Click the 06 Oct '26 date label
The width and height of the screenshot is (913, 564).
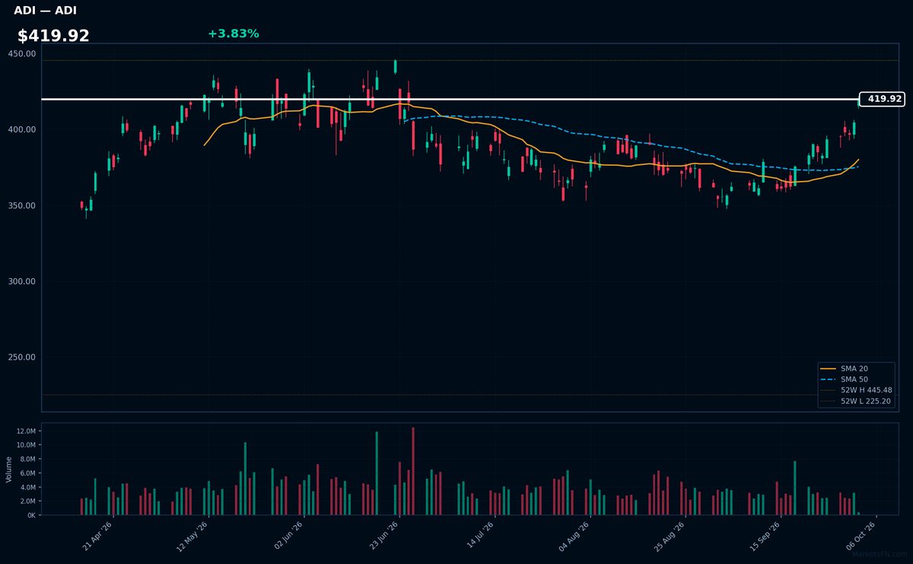tap(861, 535)
